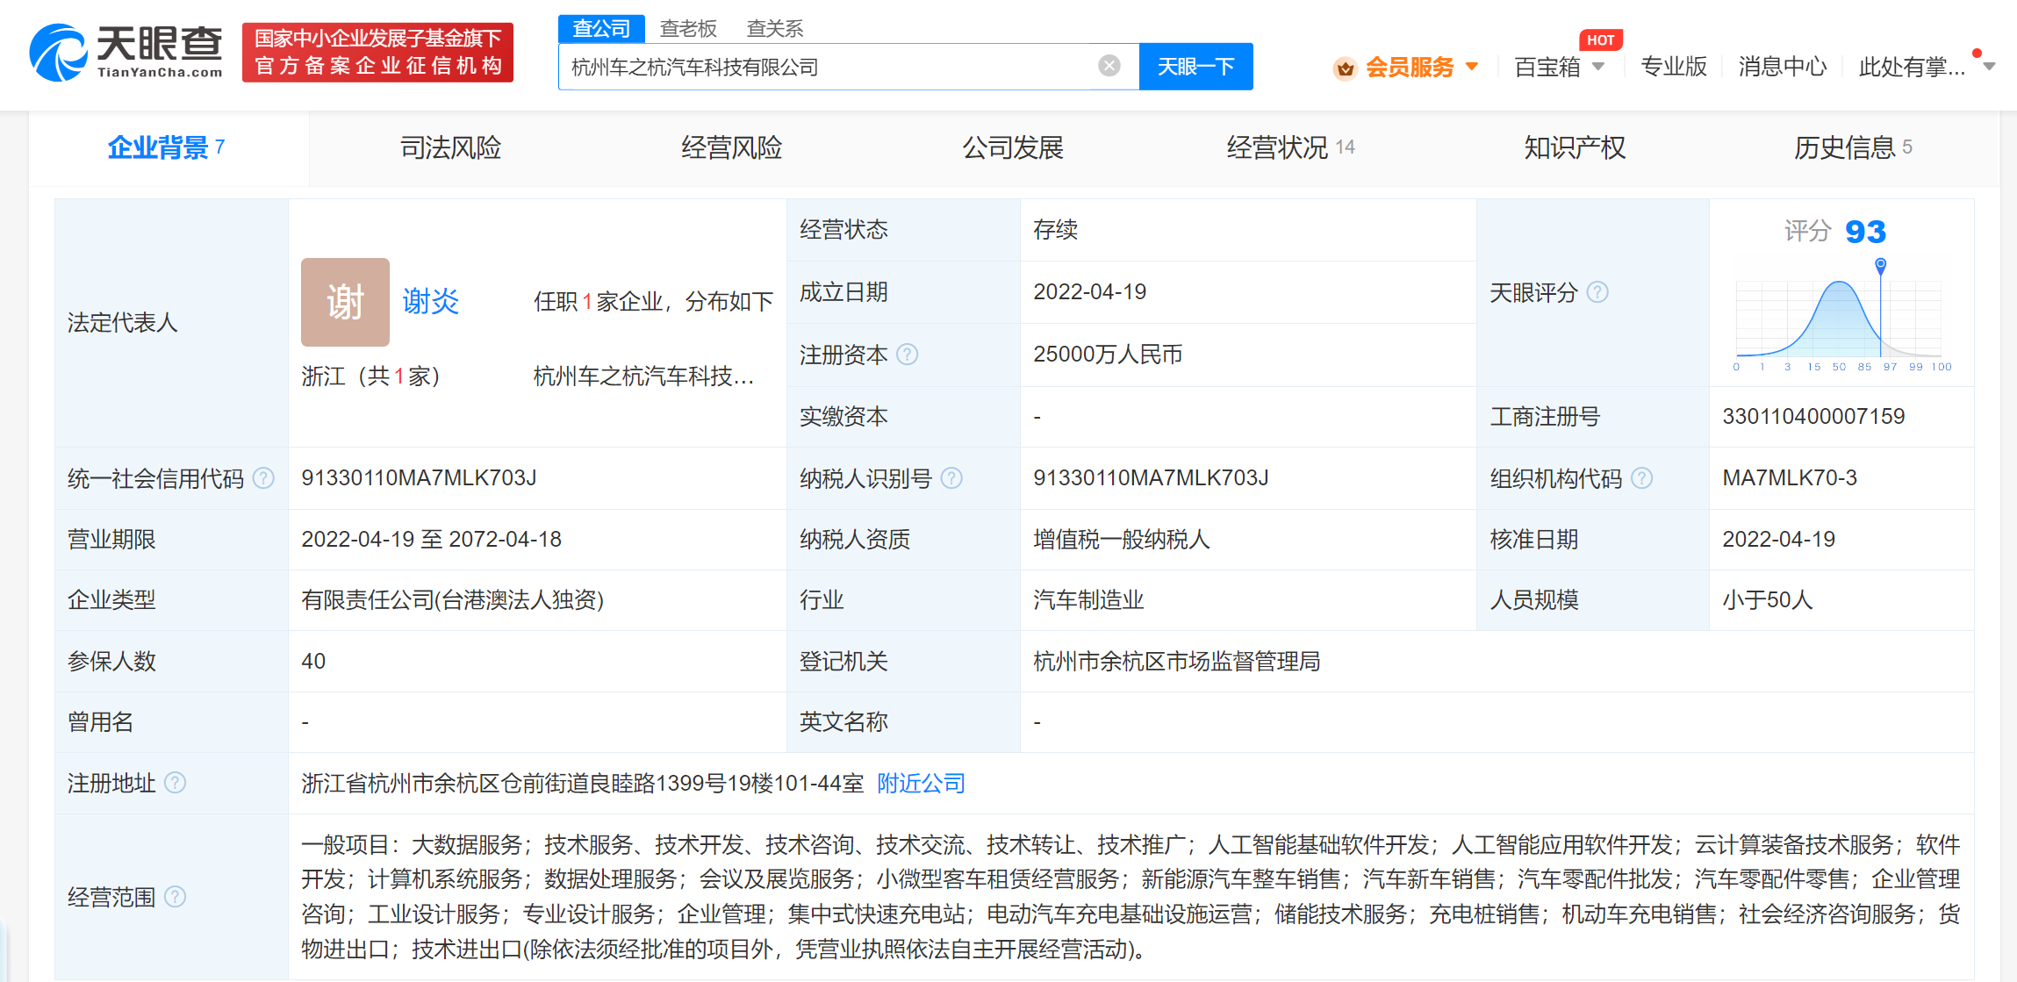Open the 专业版 link
2017x982 pixels.
point(1673,67)
